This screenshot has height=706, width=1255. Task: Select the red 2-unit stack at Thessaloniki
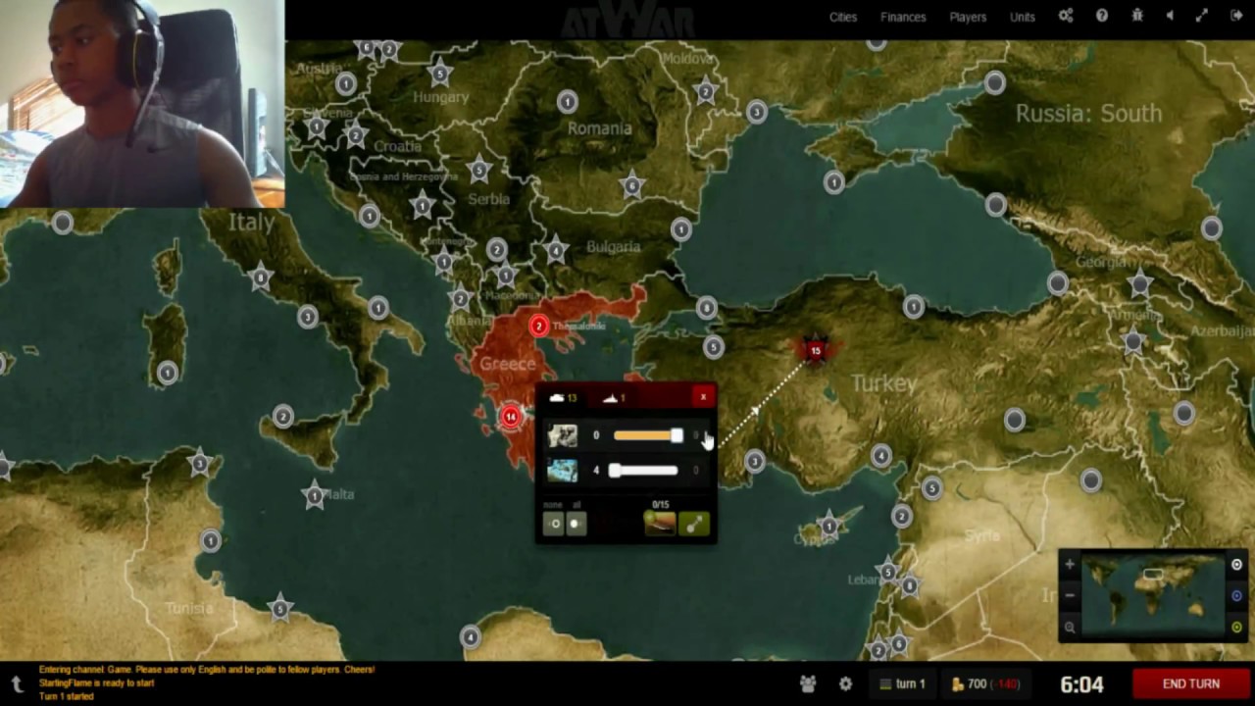[538, 327]
